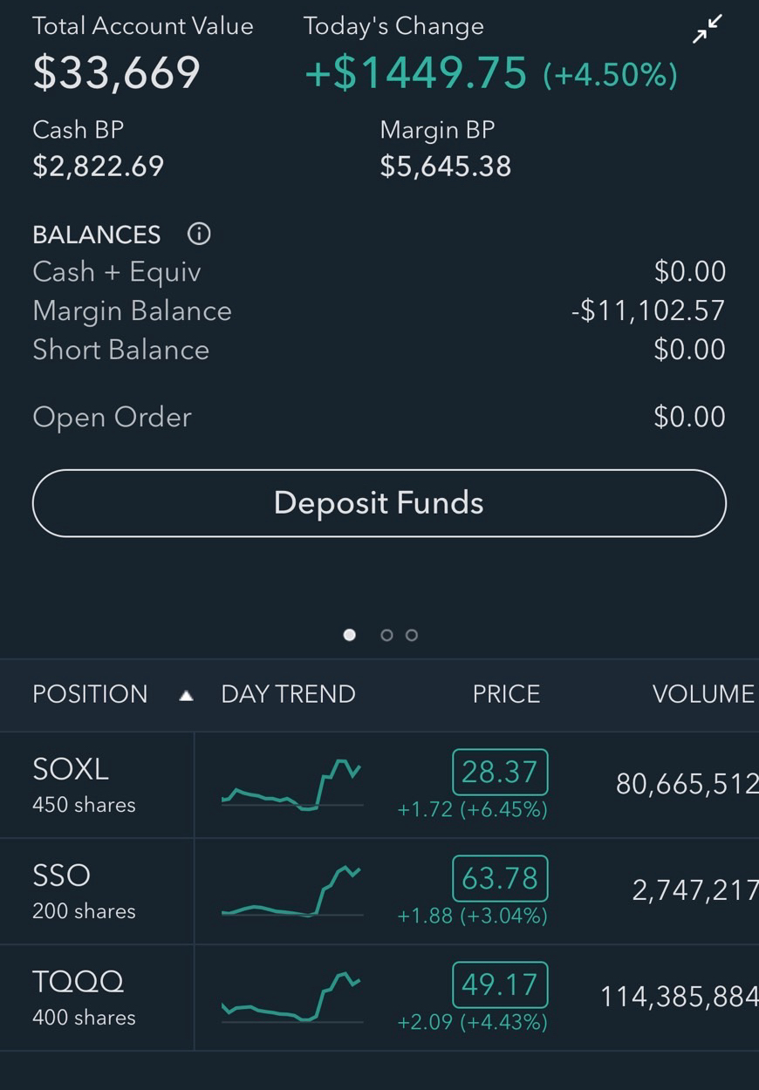Viewport: 759px width, 1090px height.
Task: Tap the TQQQ 49.17 price box
Action: (500, 984)
